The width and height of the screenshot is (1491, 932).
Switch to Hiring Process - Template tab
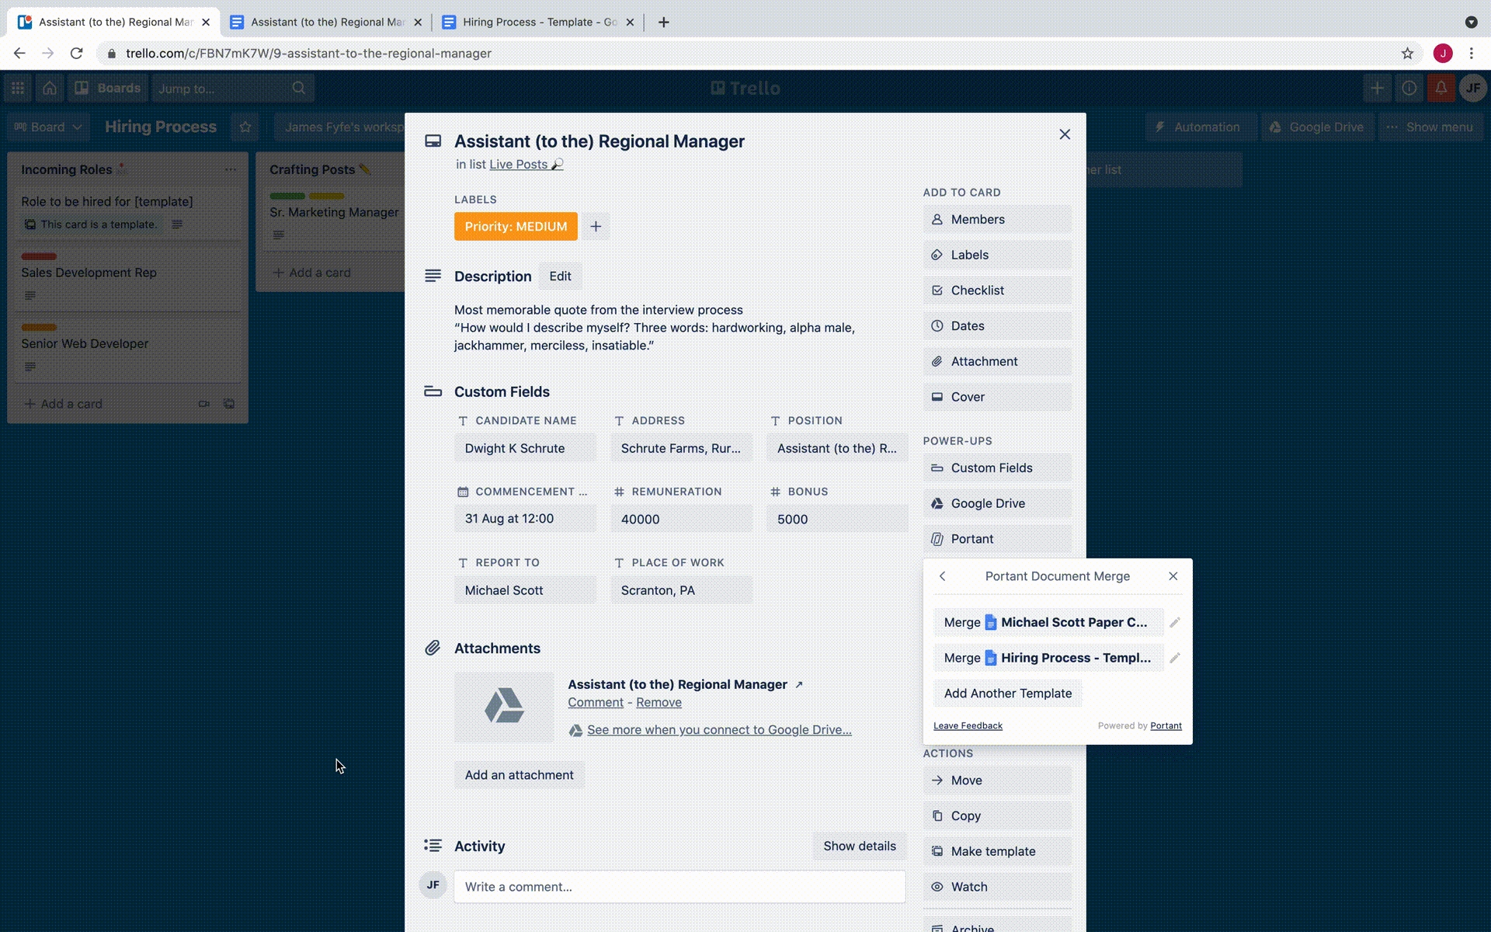(539, 23)
